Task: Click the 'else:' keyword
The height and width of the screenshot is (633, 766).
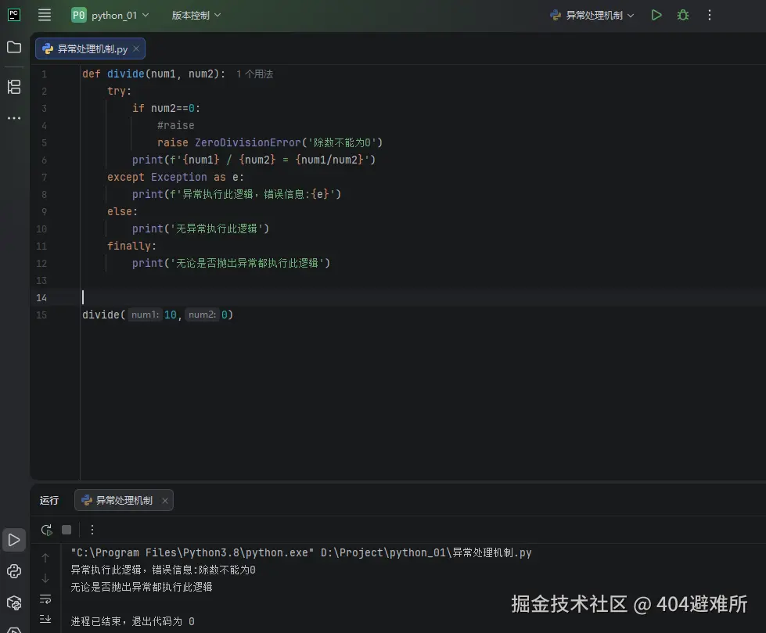Action: pyautogui.click(x=122, y=211)
